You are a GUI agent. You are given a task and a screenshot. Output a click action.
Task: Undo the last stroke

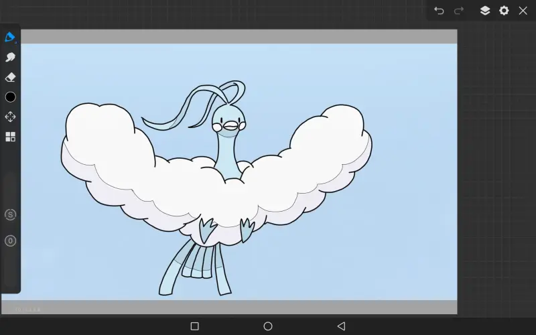439,11
